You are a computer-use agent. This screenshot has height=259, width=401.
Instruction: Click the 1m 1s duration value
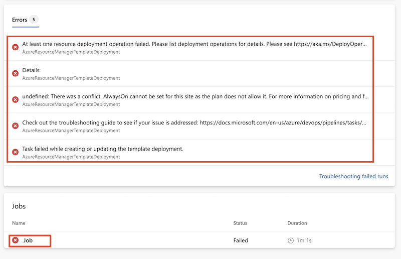304,240
